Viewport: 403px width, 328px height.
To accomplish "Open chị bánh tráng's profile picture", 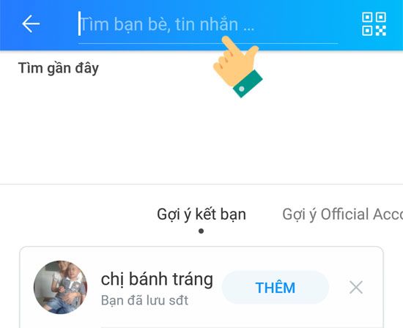I will [x=60, y=287].
